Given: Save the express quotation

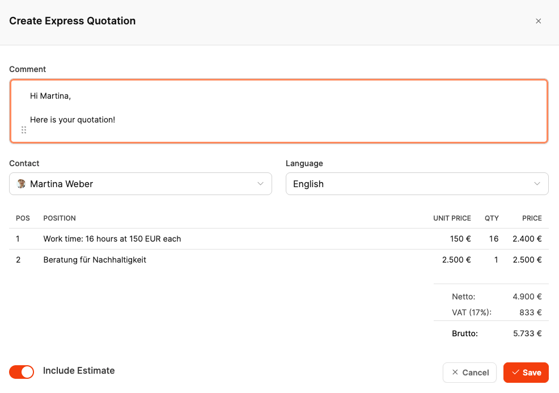Looking at the screenshot, I should 526,373.
